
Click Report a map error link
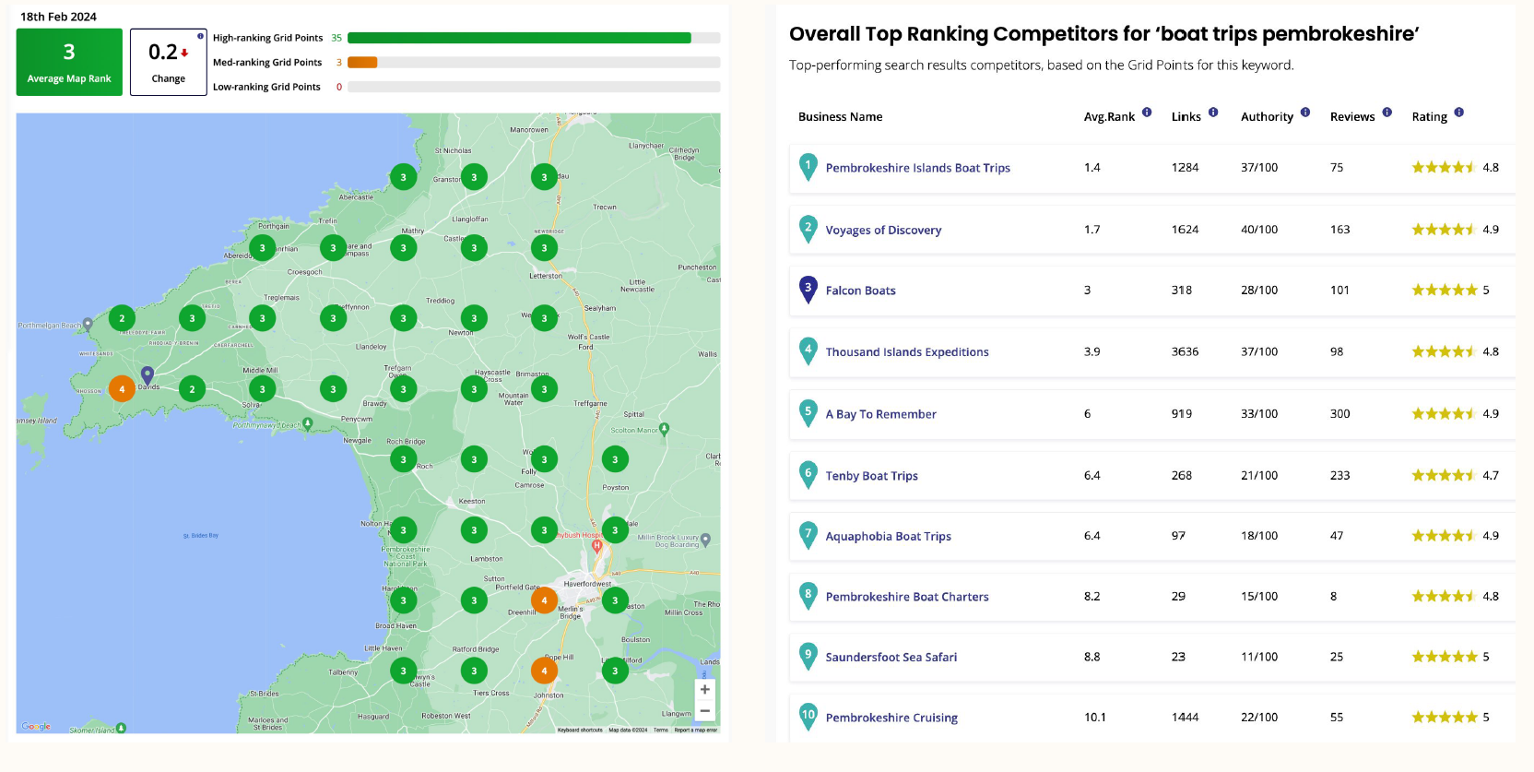tap(695, 730)
